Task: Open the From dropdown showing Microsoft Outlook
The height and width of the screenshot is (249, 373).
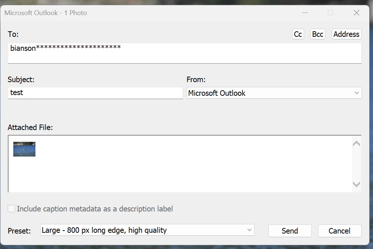Action: coord(274,93)
